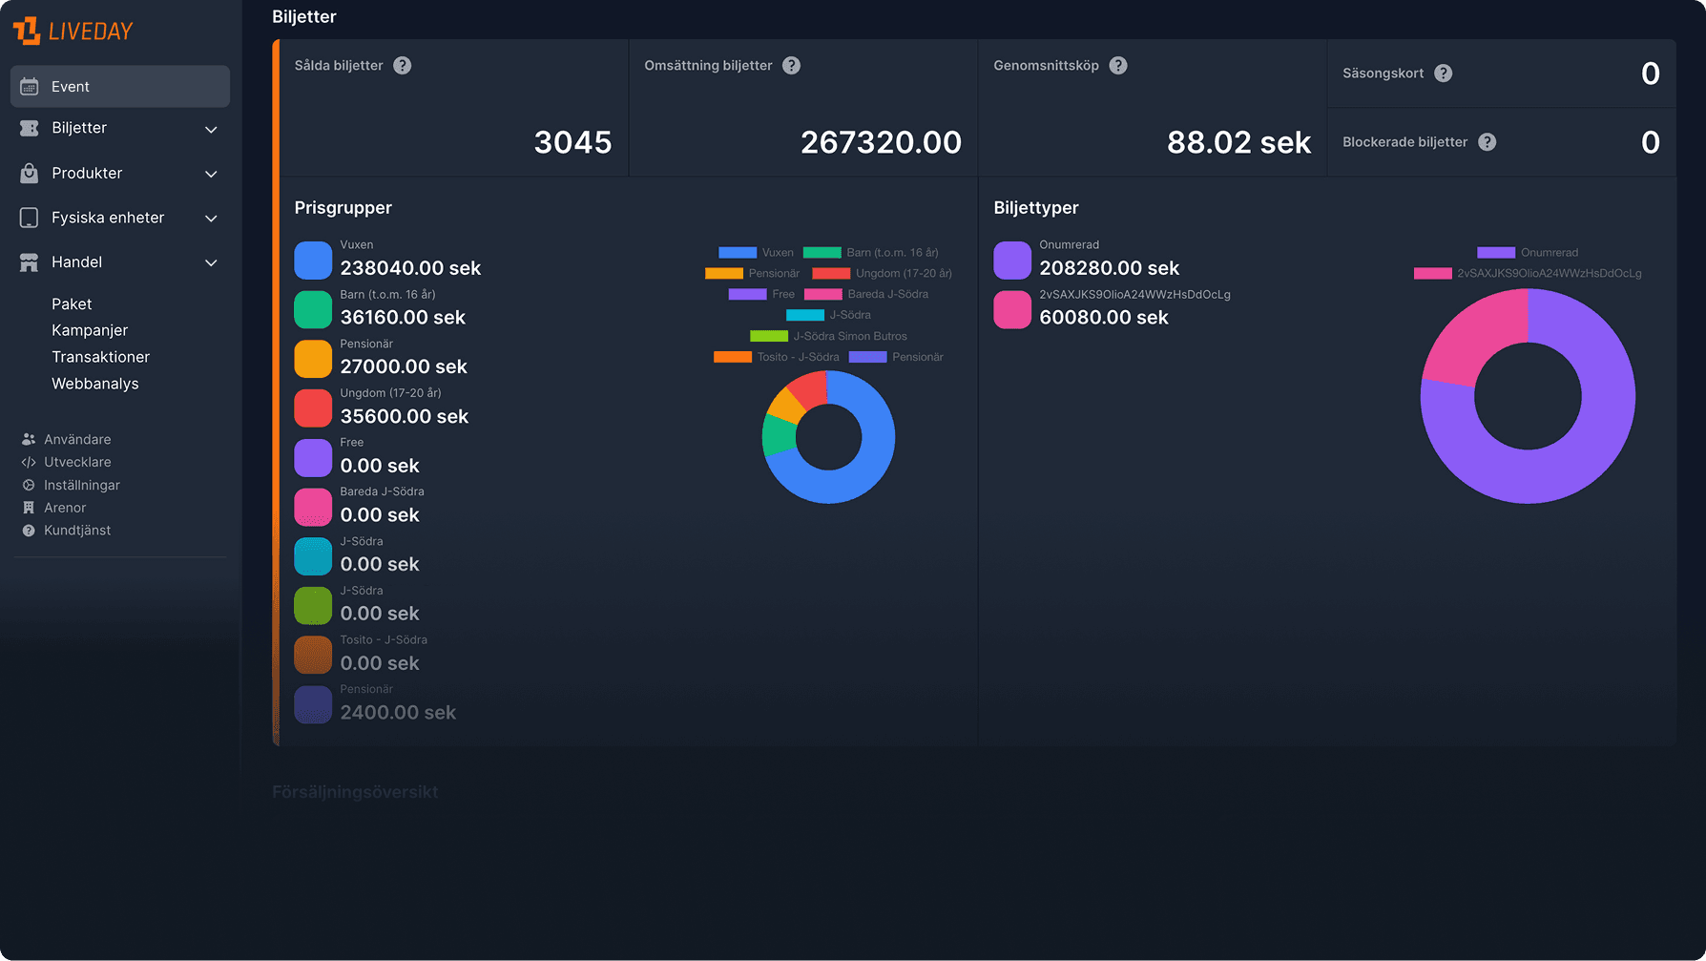1706x961 pixels.
Task: Click the Event calendar icon in sidebar
Action: point(30,87)
